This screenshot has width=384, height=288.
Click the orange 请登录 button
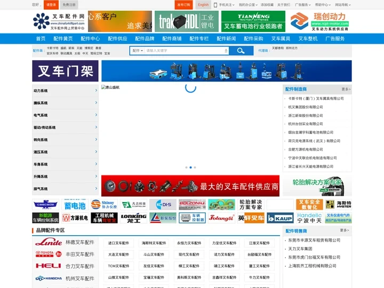pos(51,5)
